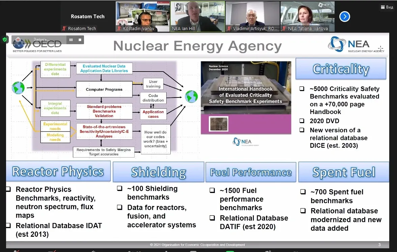The image size is (397, 252).
Task: Click the © 2021 OECD copyright footer
Action: (197, 245)
